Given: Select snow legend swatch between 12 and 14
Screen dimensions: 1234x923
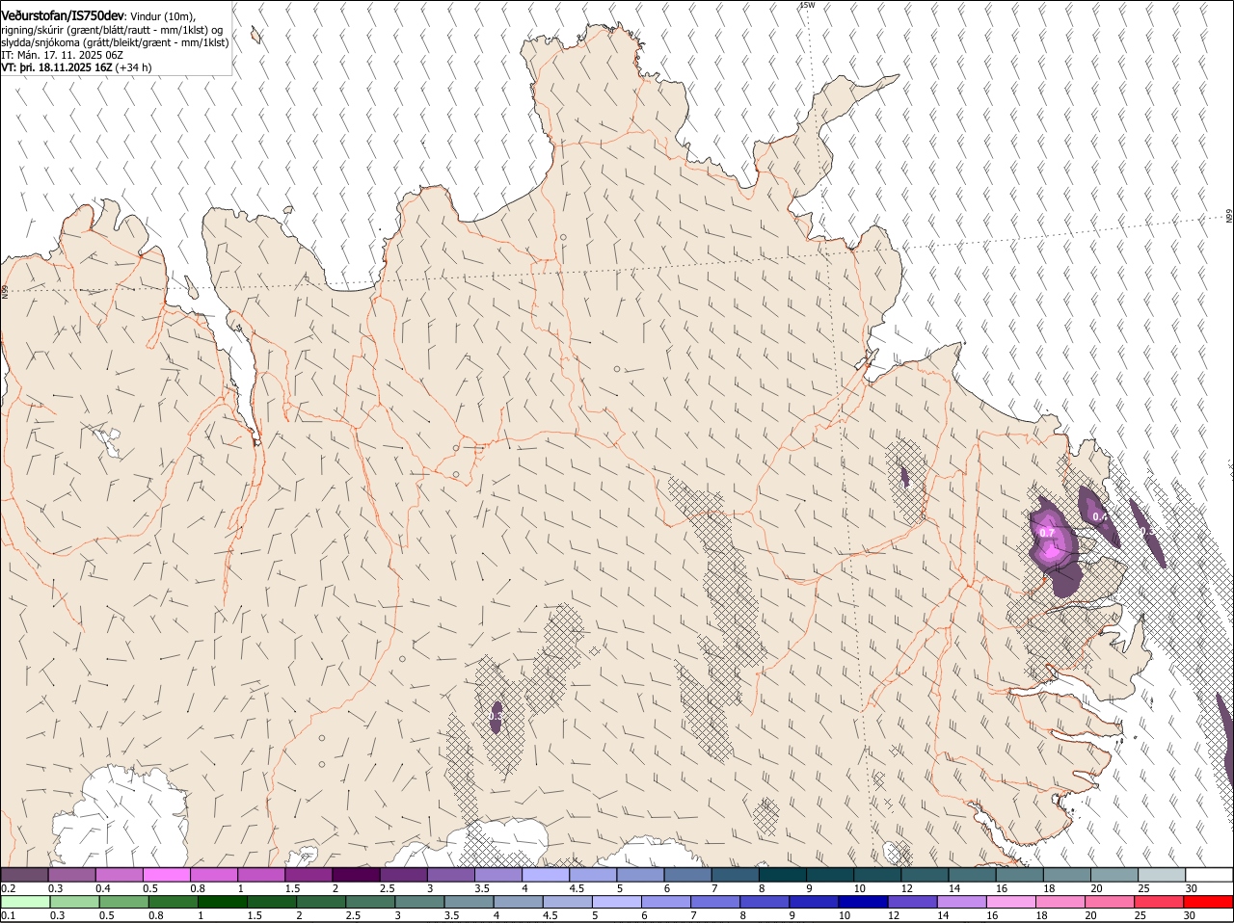Looking at the screenshot, I should pyautogui.click(x=925, y=875).
